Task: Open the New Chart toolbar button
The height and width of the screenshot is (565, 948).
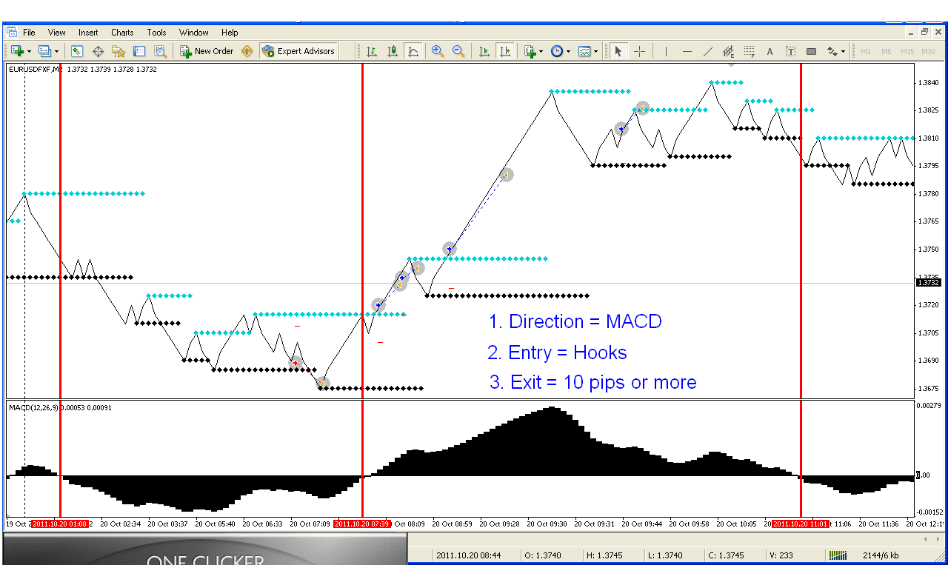Action: 16,51
